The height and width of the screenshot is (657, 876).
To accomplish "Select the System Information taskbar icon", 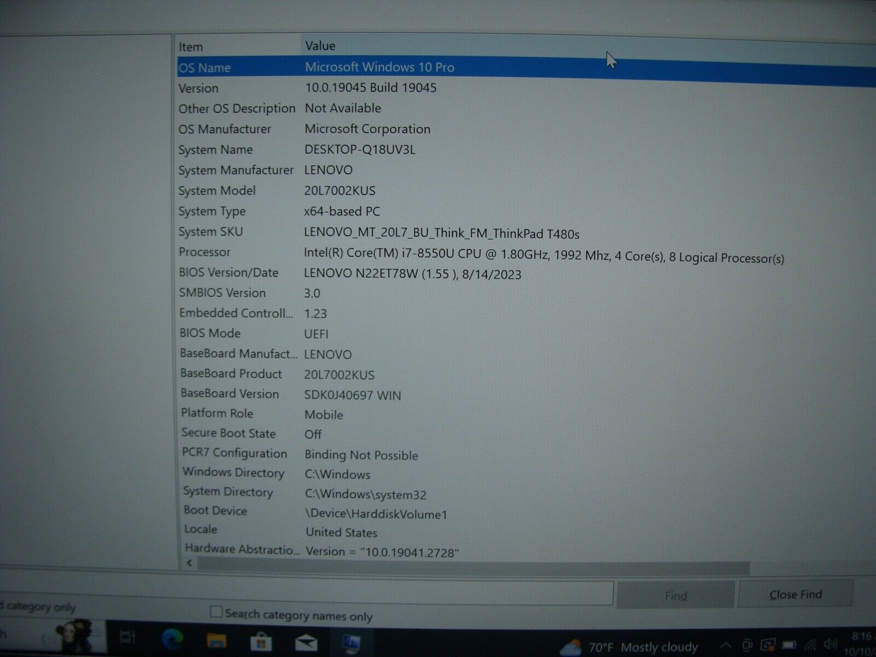I will (350, 643).
